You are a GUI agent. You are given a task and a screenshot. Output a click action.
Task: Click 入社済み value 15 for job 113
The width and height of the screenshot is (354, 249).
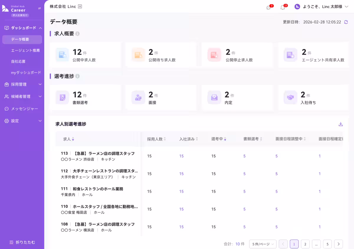(x=181, y=156)
